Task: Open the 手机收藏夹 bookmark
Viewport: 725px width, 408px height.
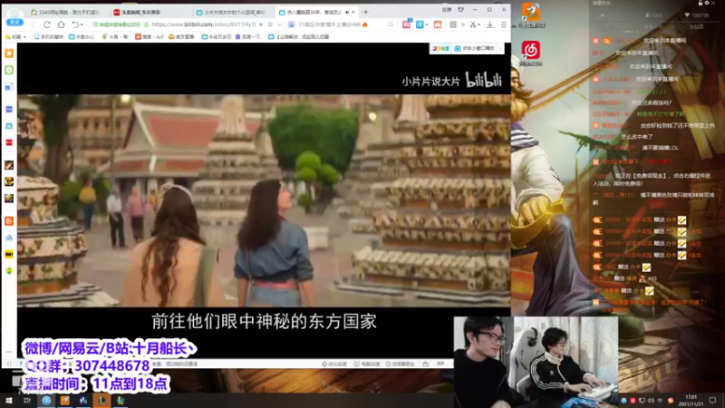Action: pos(49,36)
